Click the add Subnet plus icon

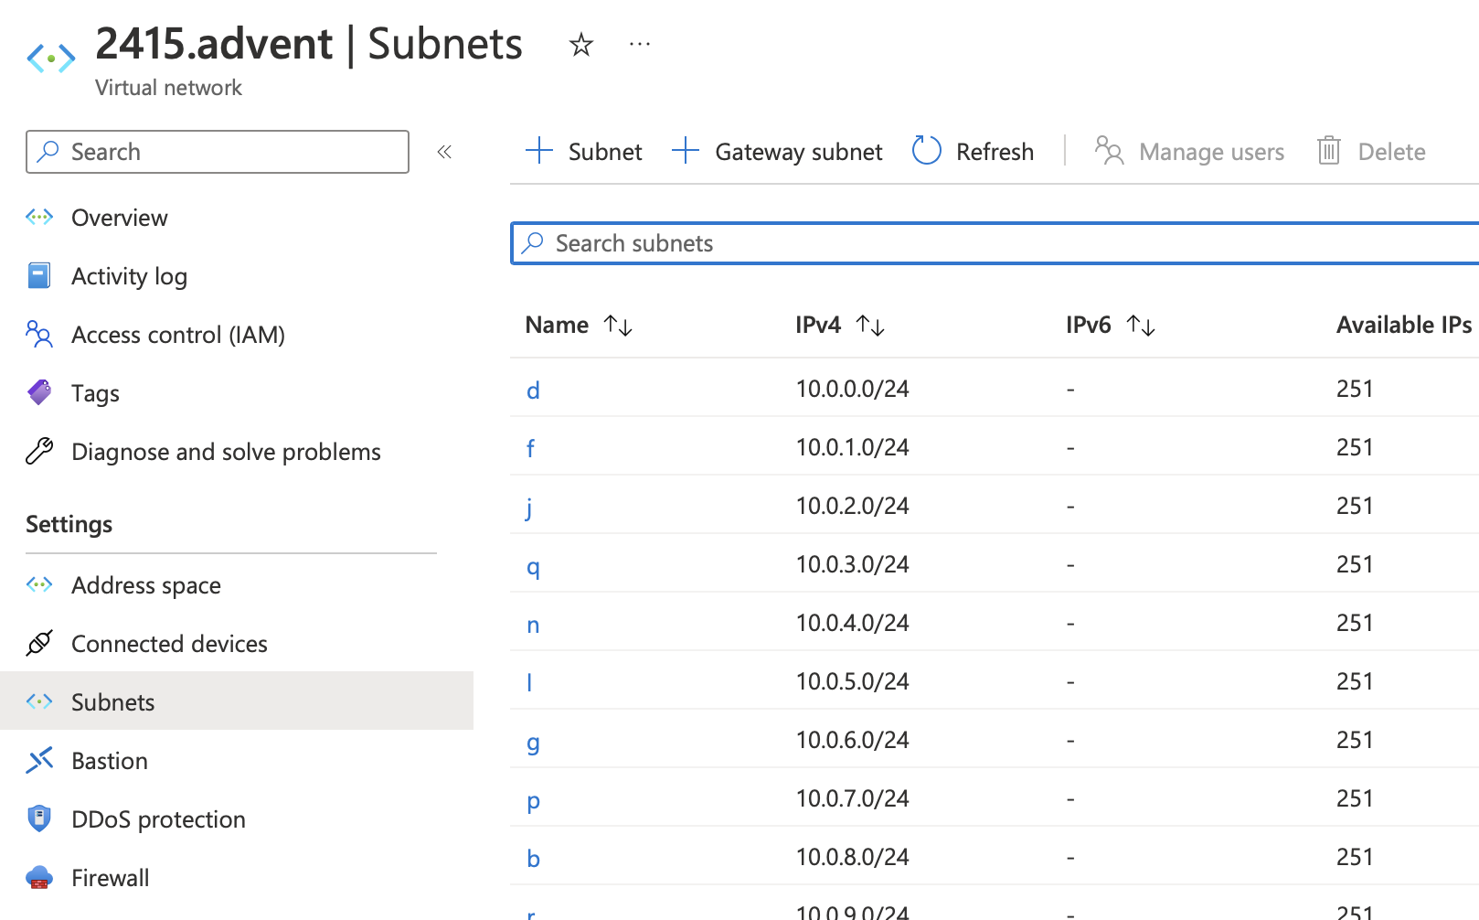(539, 151)
